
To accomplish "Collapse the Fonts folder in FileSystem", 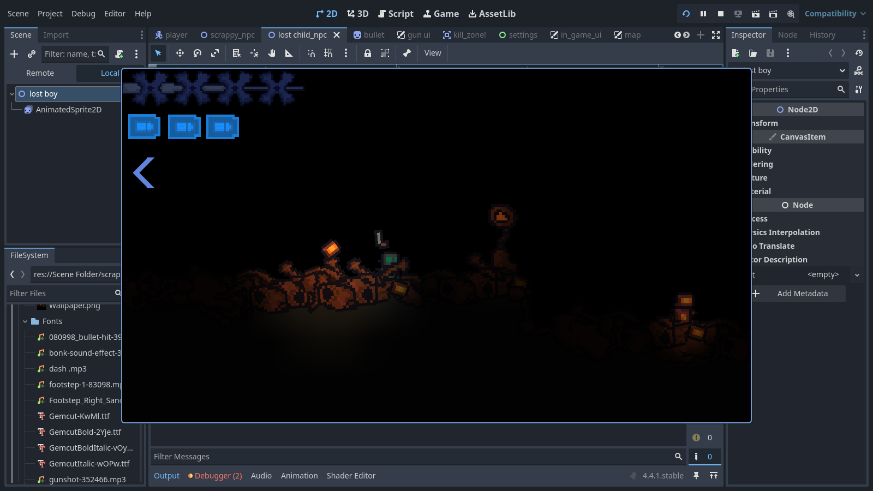I will tap(25, 321).
